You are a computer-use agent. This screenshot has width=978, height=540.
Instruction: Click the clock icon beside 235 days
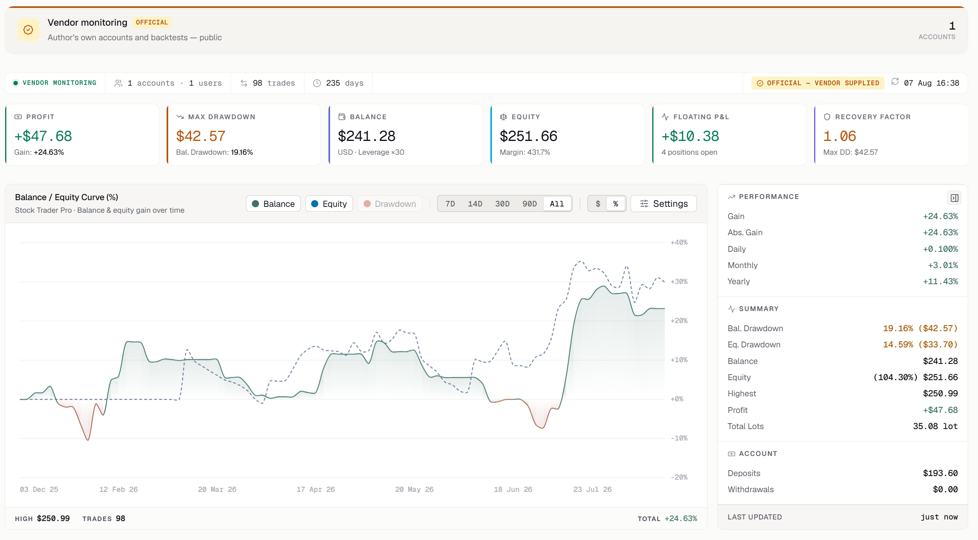coord(317,83)
